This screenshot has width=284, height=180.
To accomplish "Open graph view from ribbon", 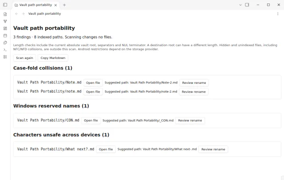I will click(5, 21).
